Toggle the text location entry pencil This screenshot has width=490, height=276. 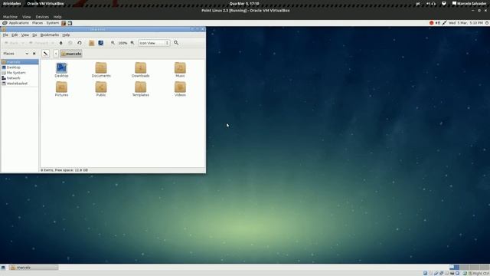[x=46, y=54]
